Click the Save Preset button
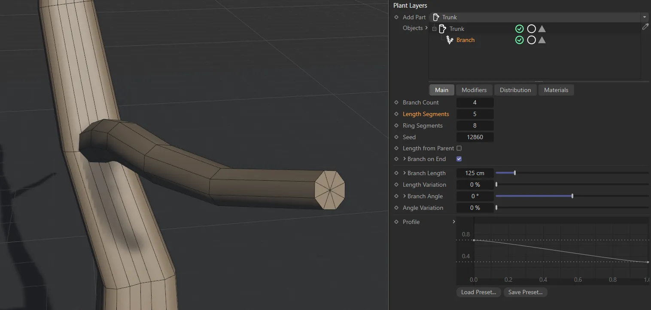Image resolution: width=651 pixels, height=310 pixels. click(x=525, y=292)
